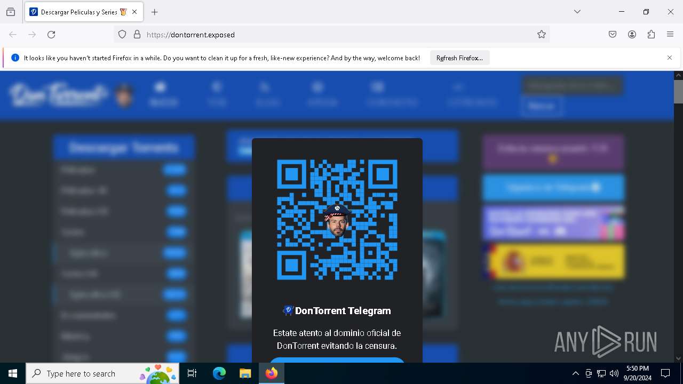This screenshot has height=384, width=683.
Task: Click the blurred purple banner on right
Action: pyautogui.click(x=553, y=152)
